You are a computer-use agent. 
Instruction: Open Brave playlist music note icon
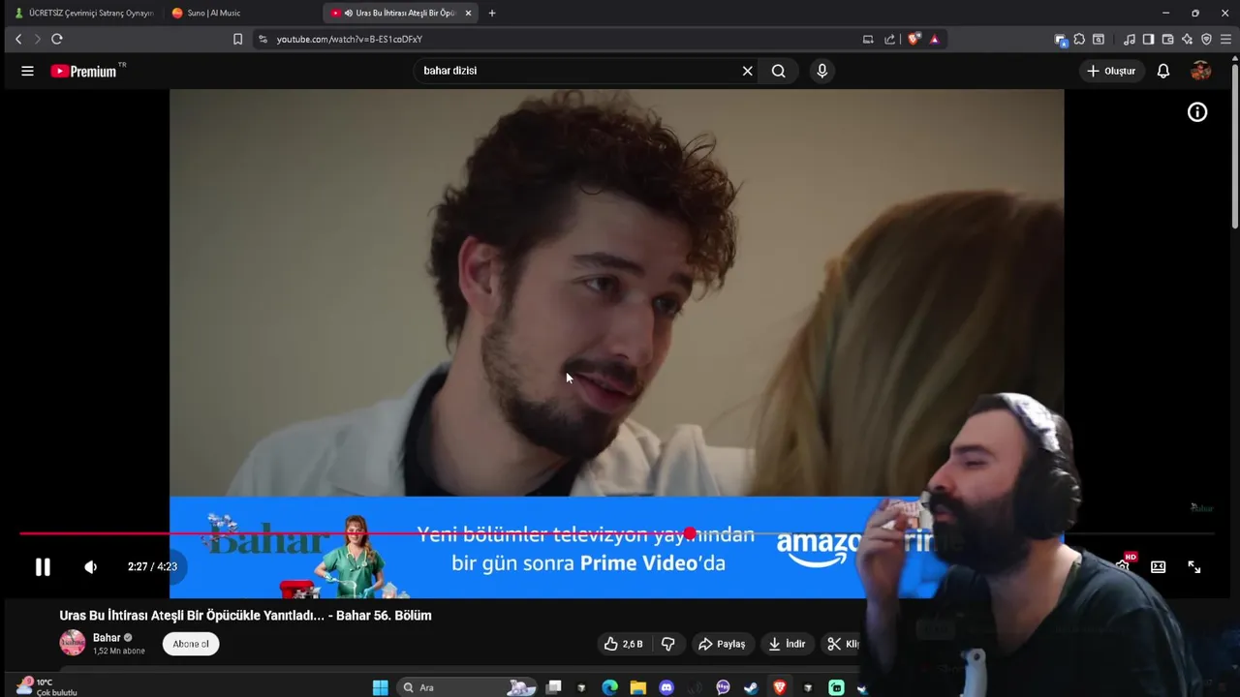1130,39
